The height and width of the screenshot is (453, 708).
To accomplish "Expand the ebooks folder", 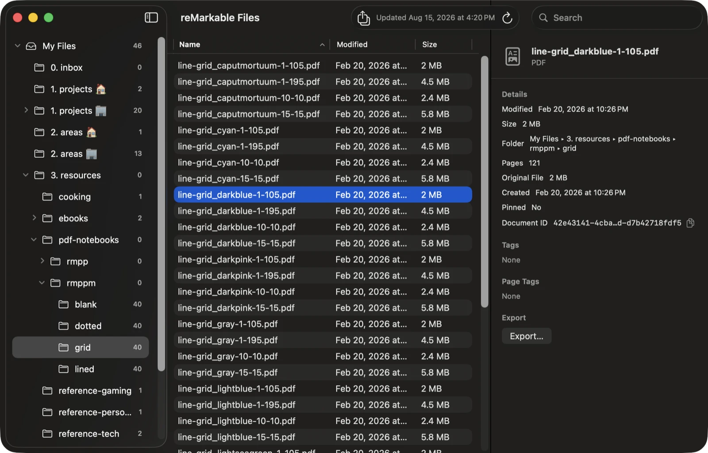I will (x=34, y=218).
